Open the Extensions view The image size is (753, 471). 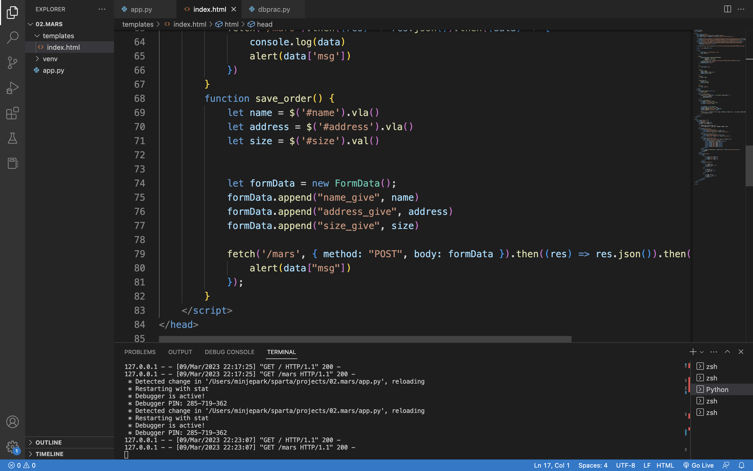click(13, 113)
